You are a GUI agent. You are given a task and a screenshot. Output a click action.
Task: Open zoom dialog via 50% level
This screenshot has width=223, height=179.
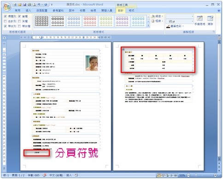[x=182, y=175]
